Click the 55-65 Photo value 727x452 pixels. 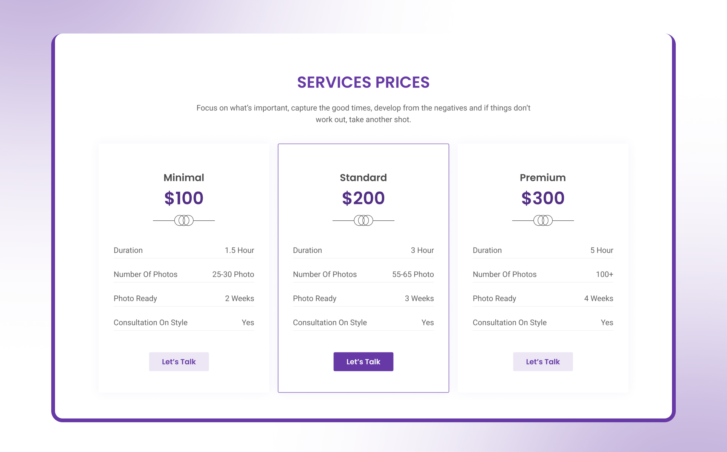pyautogui.click(x=413, y=275)
